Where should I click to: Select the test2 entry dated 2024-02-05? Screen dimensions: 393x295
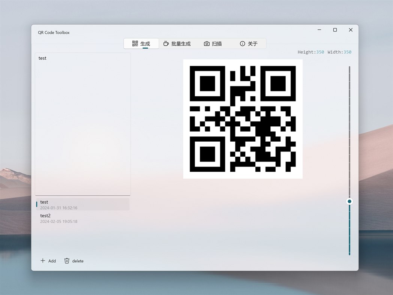[x=82, y=218]
